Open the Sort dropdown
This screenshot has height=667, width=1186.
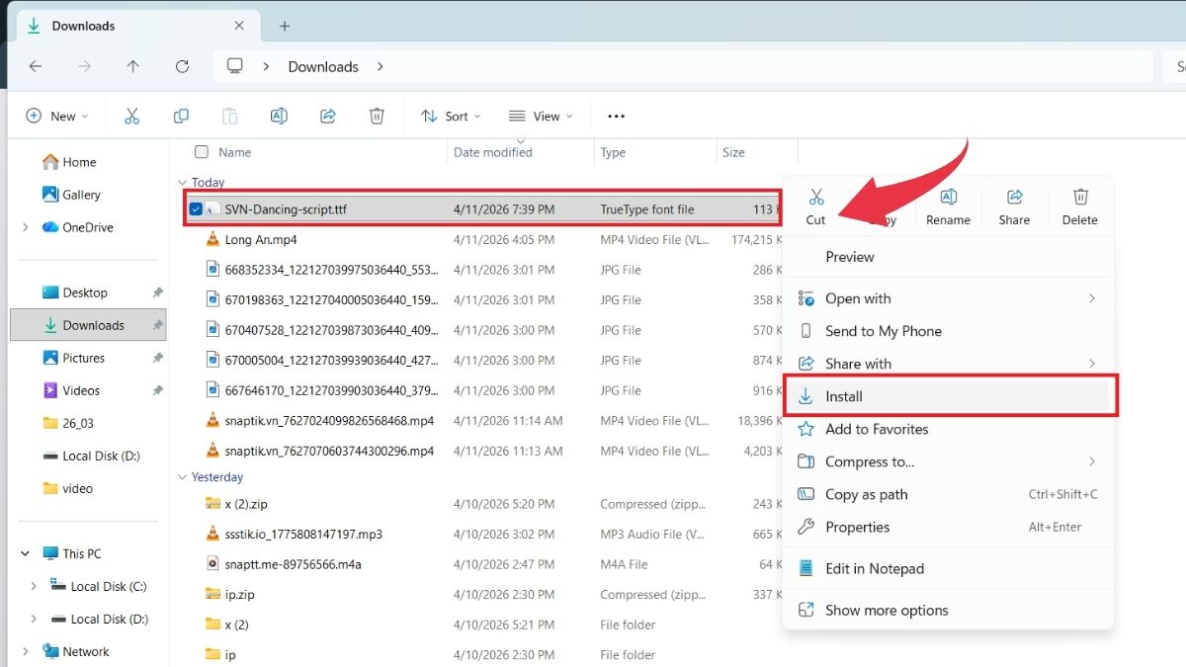[451, 117]
